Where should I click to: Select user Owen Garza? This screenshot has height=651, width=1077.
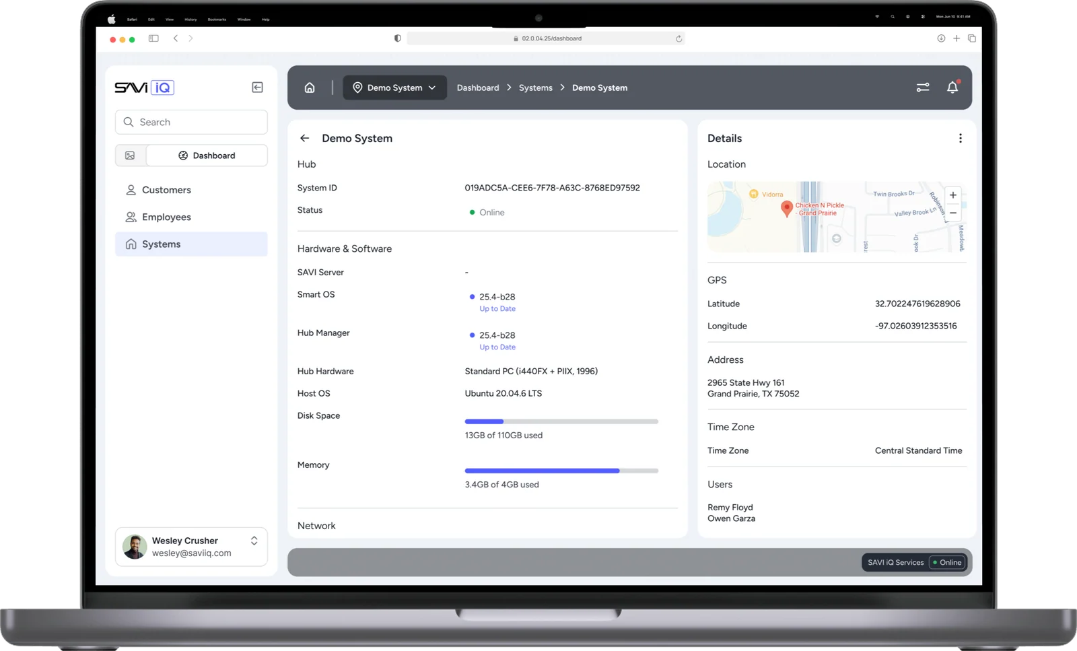tap(731, 518)
